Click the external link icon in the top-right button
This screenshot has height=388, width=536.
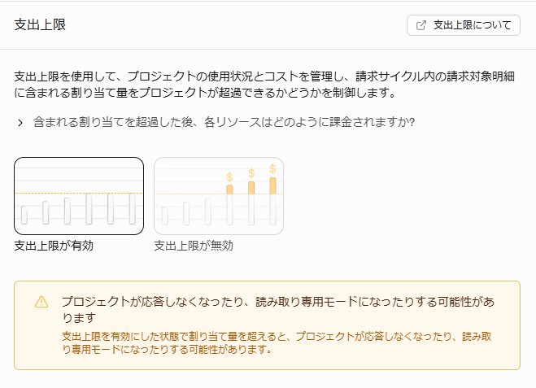(421, 25)
